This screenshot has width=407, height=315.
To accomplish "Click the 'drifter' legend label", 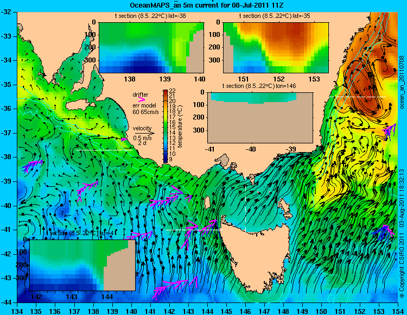I will [x=141, y=95].
